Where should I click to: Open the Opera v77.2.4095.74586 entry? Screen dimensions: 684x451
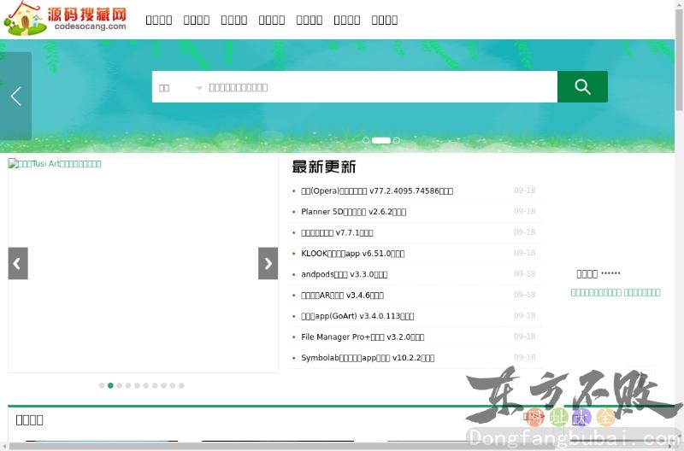[x=377, y=191]
